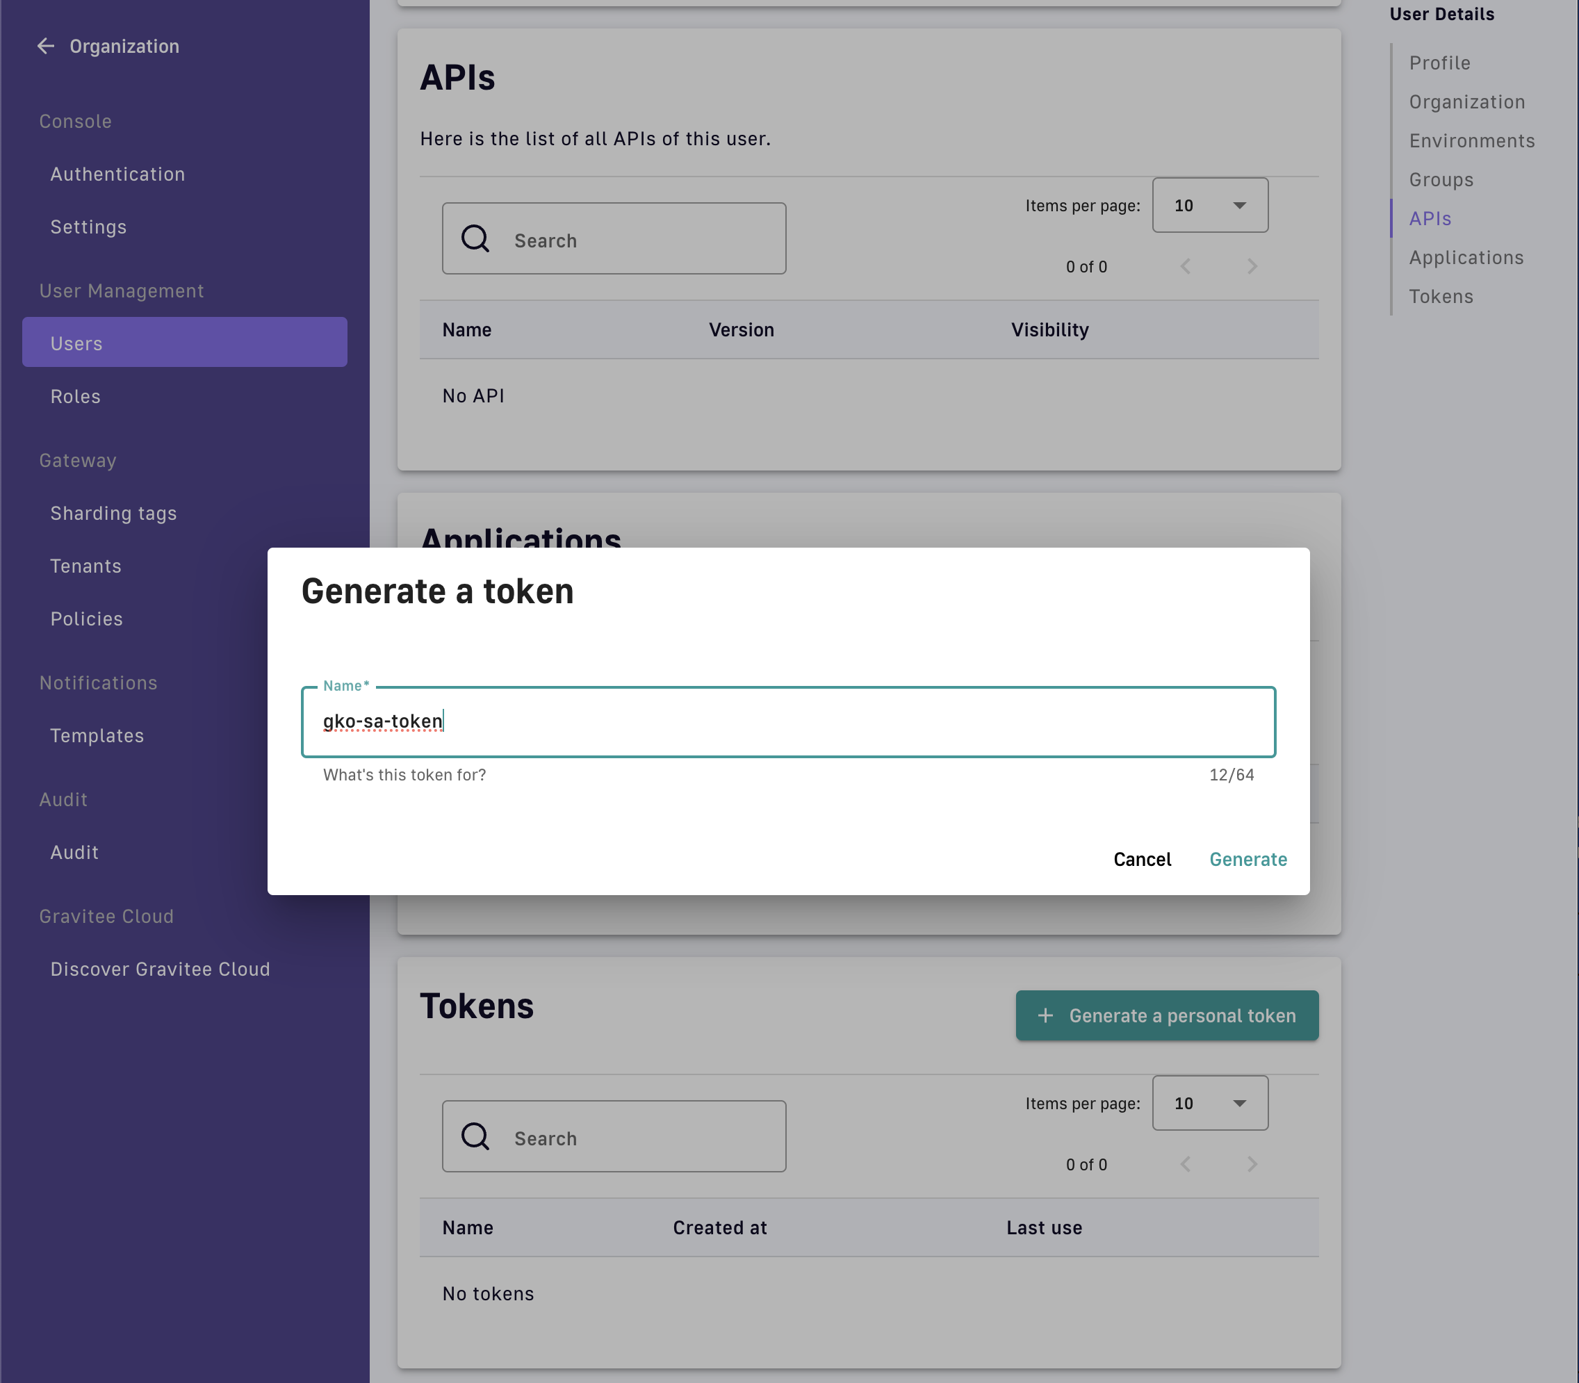This screenshot has width=1579, height=1383.
Task: Click the plus icon on Generate personal token
Action: click(1045, 1015)
